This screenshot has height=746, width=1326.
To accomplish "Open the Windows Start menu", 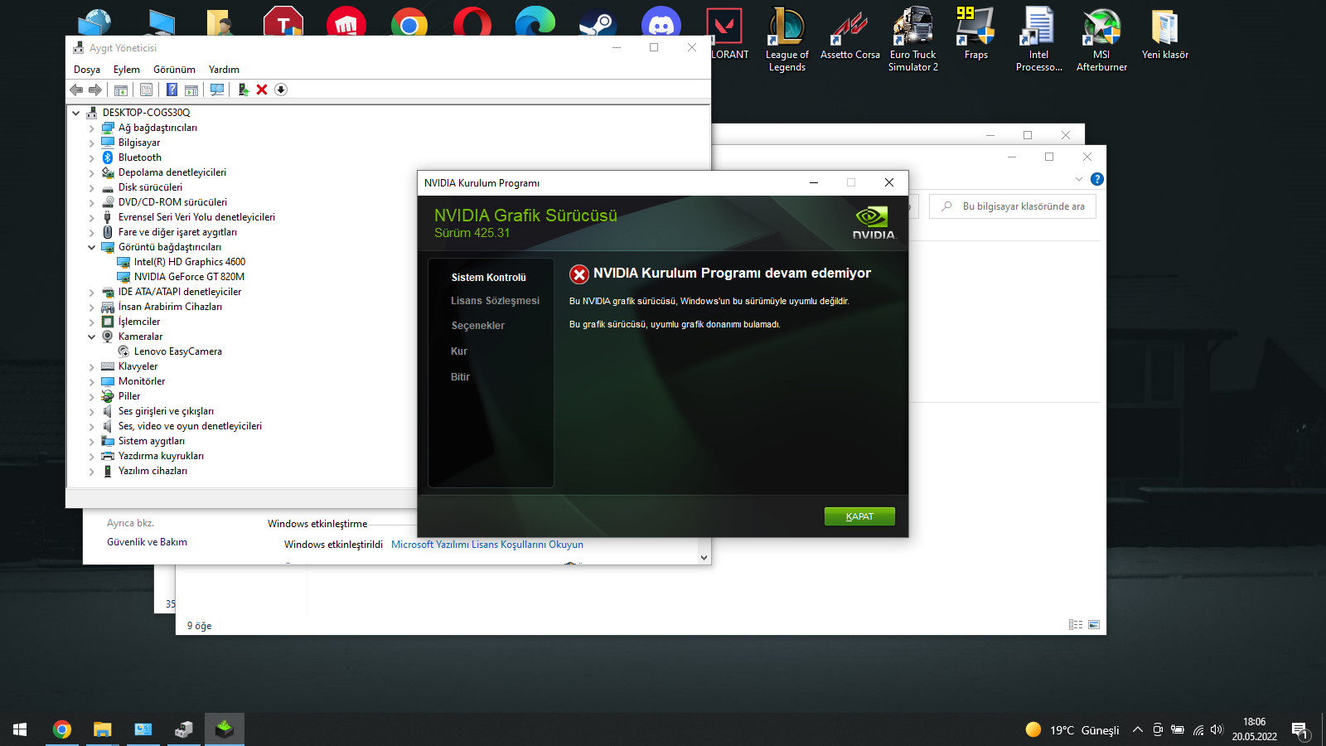I will point(20,729).
